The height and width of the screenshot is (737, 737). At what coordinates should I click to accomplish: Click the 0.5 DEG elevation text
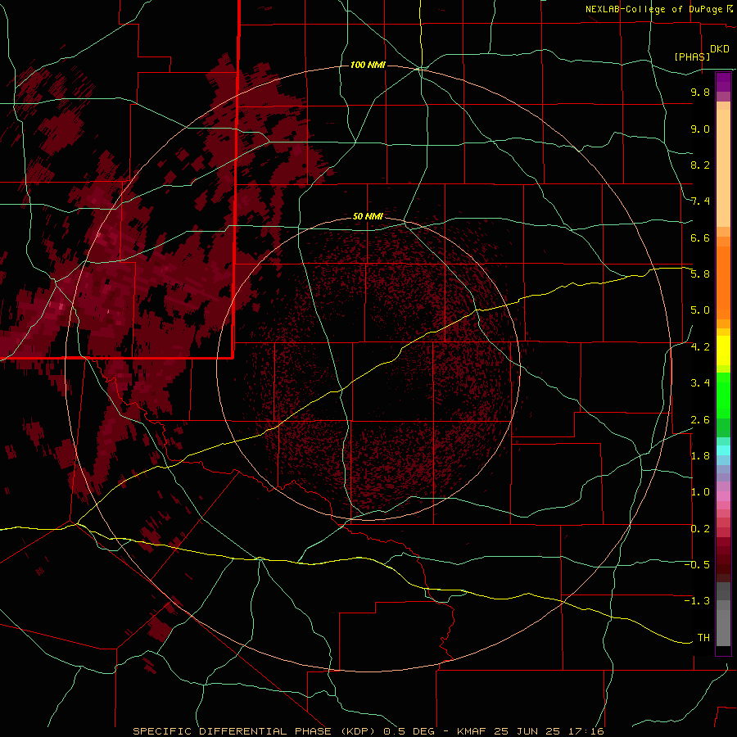point(410,731)
